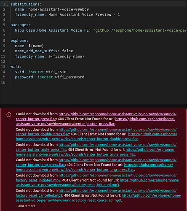The image size is (187, 211).
Task: Collapse the packages block fold chevron
Action: click(8, 25)
